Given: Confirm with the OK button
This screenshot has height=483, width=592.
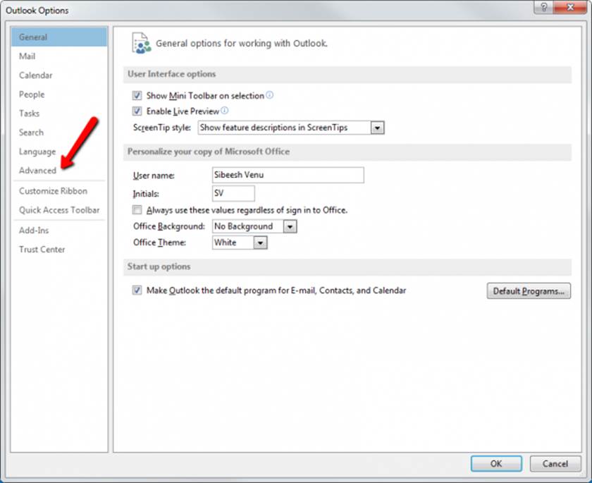Looking at the screenshot, I should coord(496,464).
